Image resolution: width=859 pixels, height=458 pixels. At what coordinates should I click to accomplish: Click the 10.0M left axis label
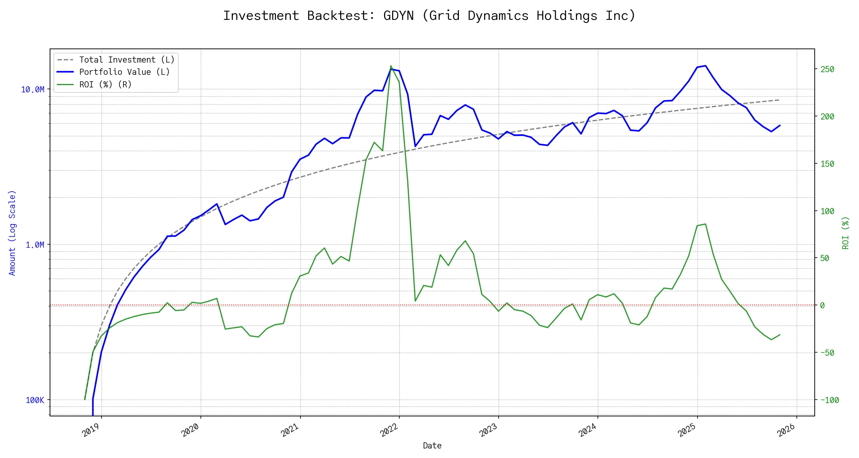32,90
